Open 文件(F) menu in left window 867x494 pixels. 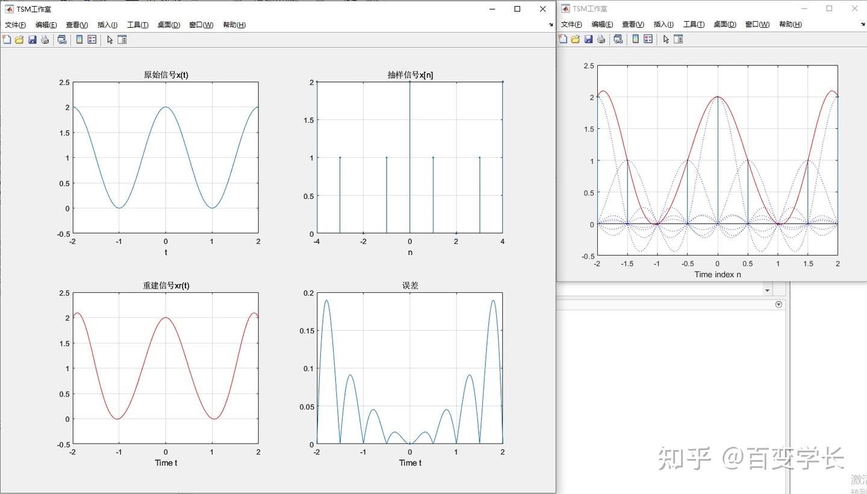coord(16,25)
